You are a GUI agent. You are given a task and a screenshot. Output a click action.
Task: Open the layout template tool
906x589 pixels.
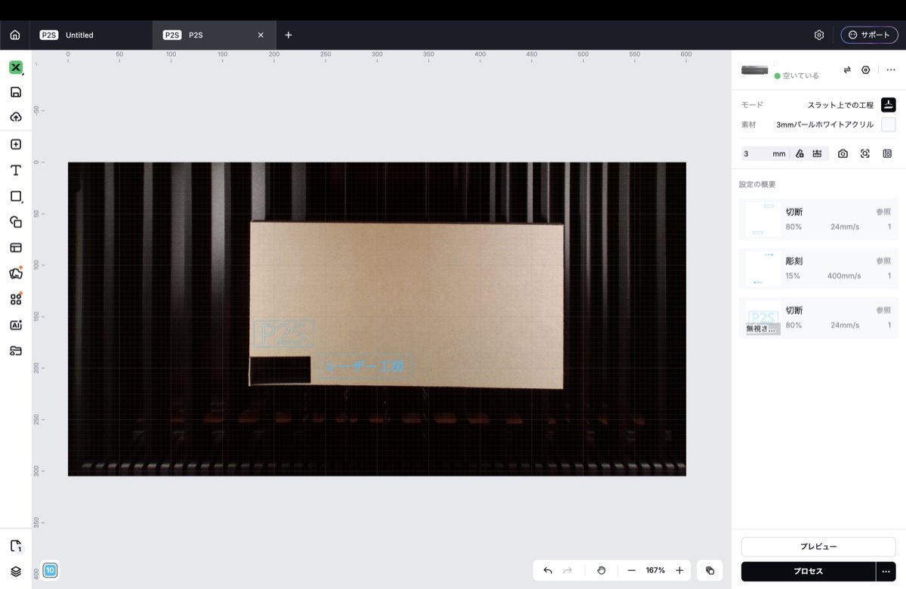[x=16, y=248]
